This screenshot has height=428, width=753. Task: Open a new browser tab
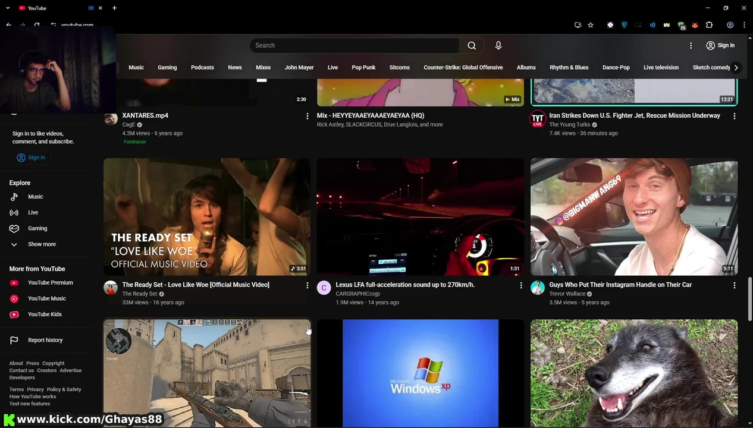114,8
